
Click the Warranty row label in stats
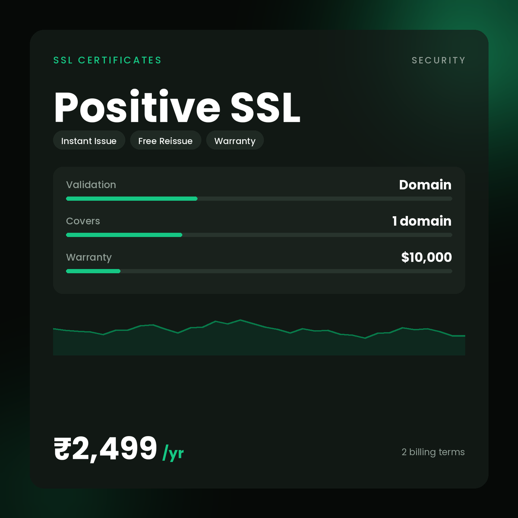tap(89, 257)
